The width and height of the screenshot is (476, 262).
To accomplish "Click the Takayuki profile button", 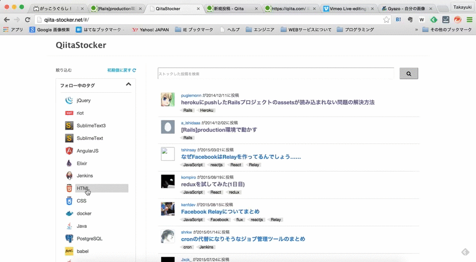I will pos(462,7).
